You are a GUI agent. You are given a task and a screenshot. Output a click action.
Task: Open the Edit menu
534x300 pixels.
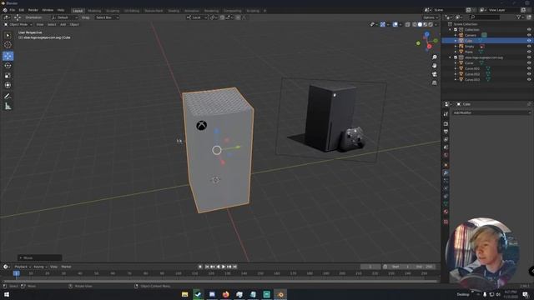[22, 10]
